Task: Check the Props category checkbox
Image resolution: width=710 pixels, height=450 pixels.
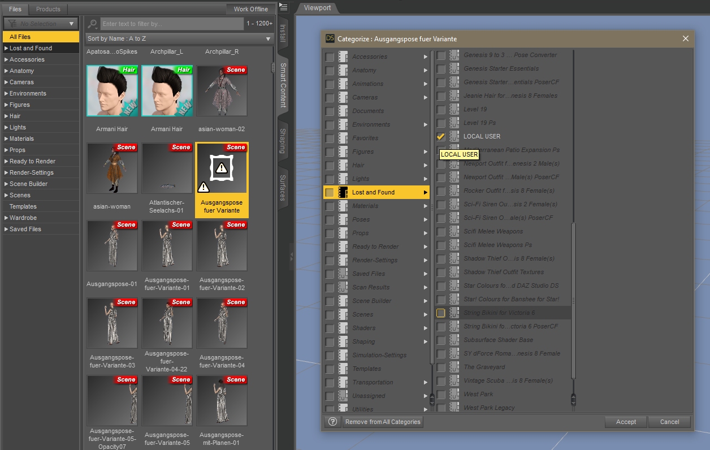Action: [x=330, y=233]
